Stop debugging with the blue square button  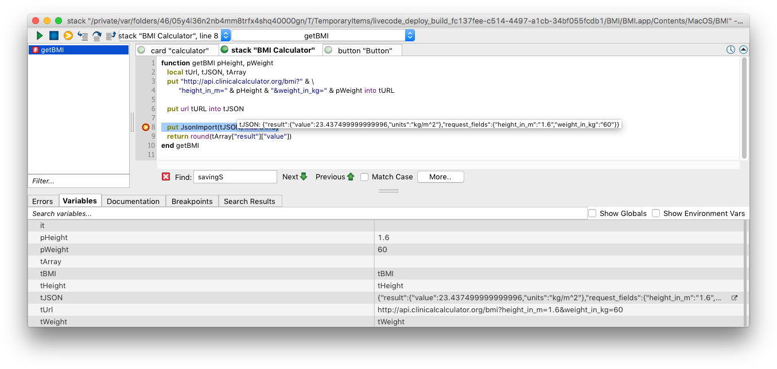click(x=54, y=36)
